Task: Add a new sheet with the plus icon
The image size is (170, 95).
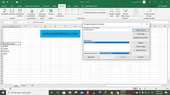Action: click(32, 85)
